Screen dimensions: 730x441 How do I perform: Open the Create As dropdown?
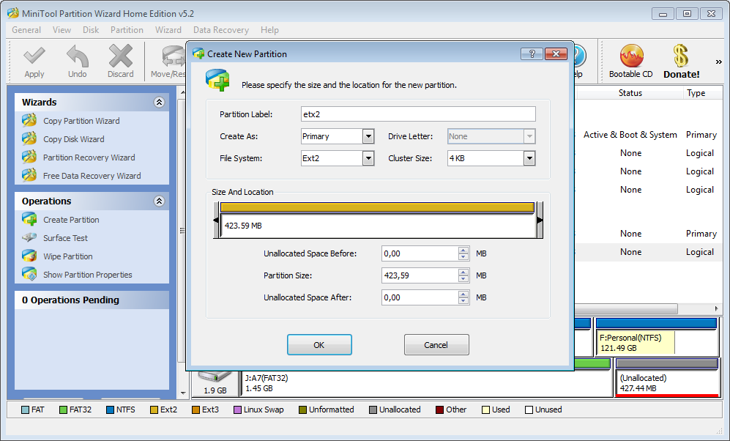pyautogui.click(x=368, y=136)
